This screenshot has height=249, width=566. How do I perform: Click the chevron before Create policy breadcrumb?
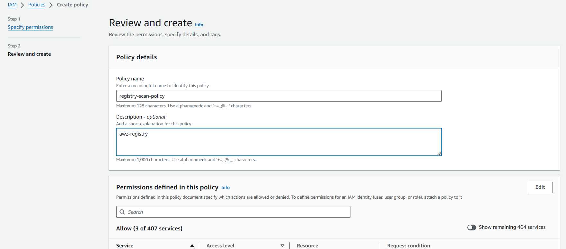click(x=51, y=5)
